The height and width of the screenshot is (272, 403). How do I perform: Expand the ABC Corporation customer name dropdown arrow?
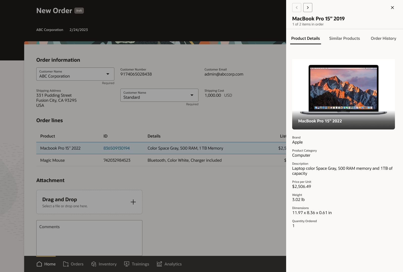coord(108,74)
